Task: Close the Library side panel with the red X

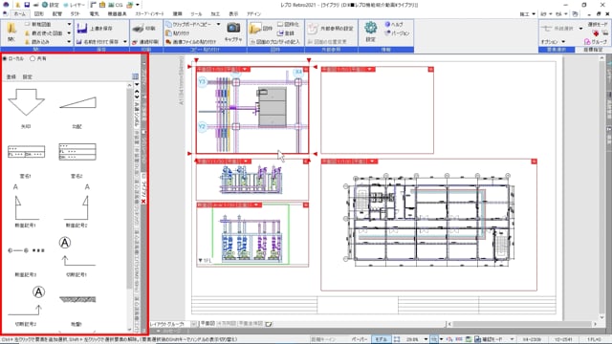Action: click(x=143, y=202)
